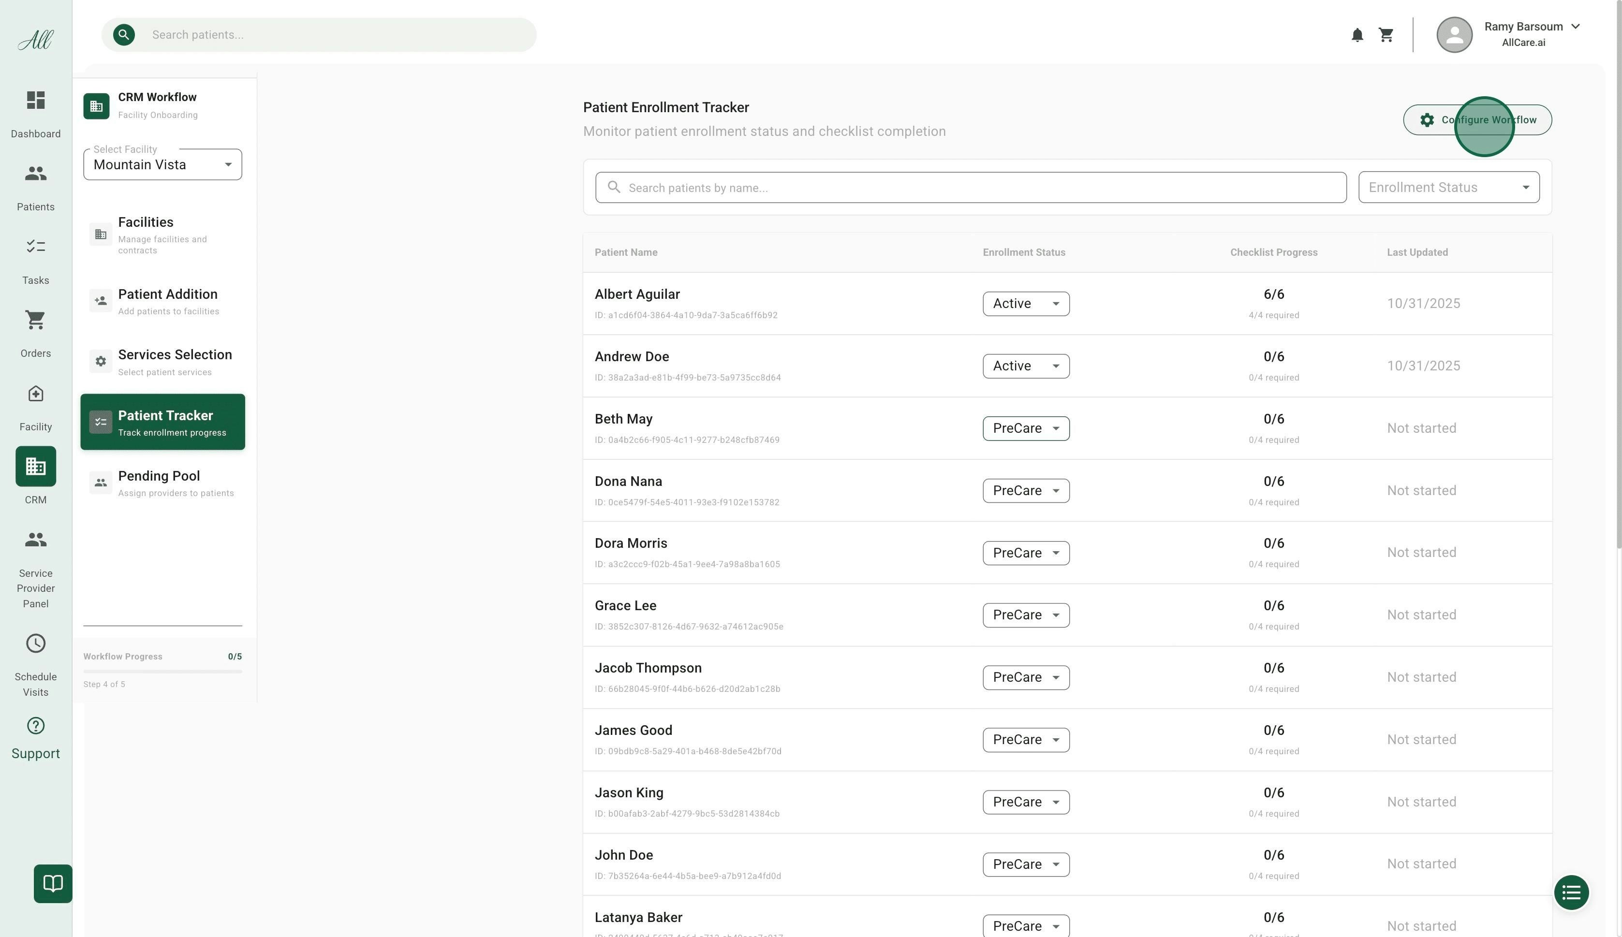The height and width of the screenshot is (937, 1622).
Task: Open the book guide icon at bottom left
Action: click(x=53, y=883)
